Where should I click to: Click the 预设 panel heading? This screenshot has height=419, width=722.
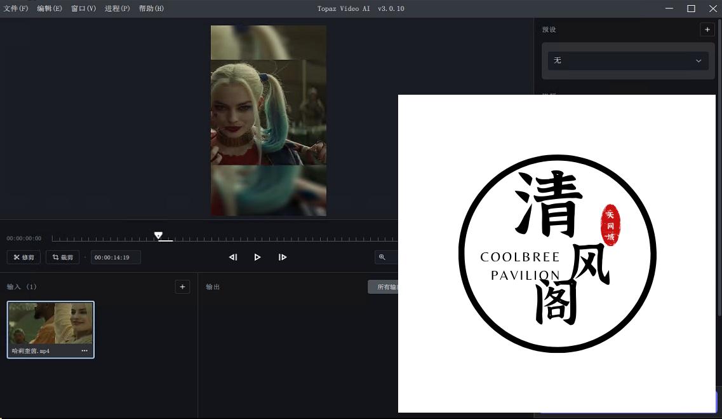pos(549,29)
